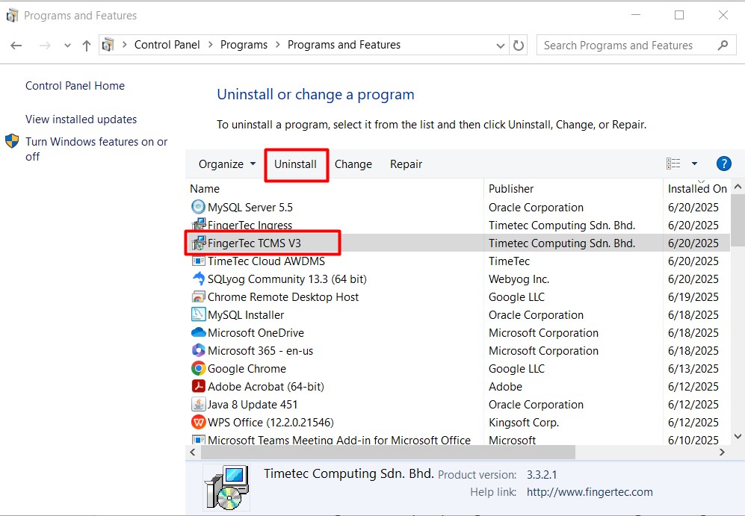Click the vertical scrollbar up arrow

tap(738, 187)
